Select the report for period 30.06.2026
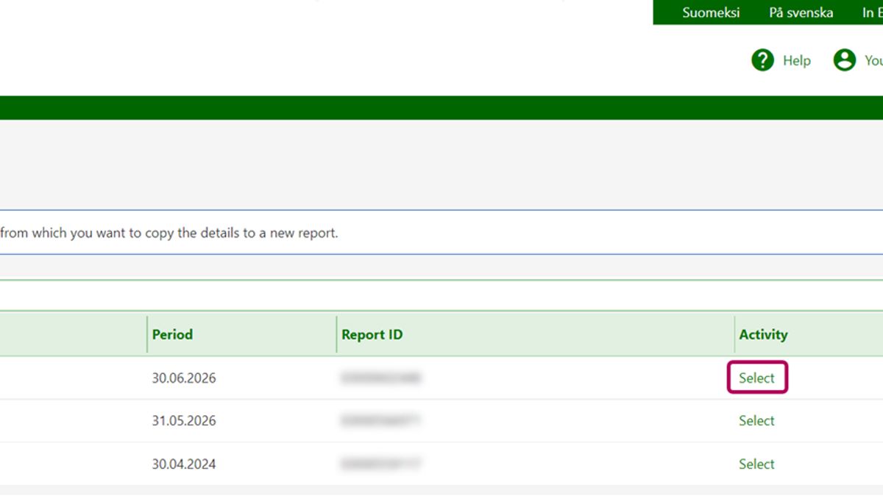The height and width of the screenshot is (496, 883). 756,378
